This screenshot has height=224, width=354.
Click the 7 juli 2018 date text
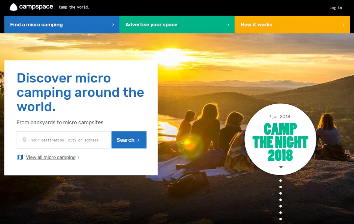279,116
